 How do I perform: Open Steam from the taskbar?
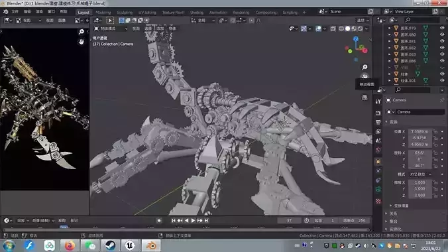click(x=110, y=245)
